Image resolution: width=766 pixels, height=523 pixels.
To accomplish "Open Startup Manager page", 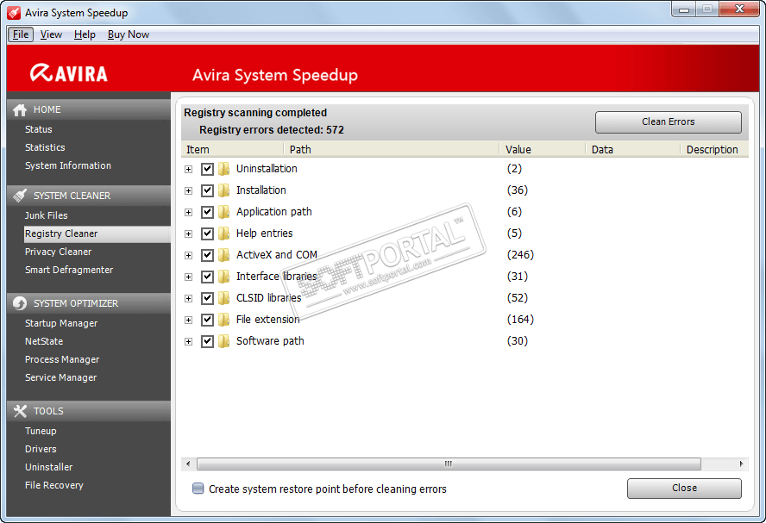I will click(61, 323).
